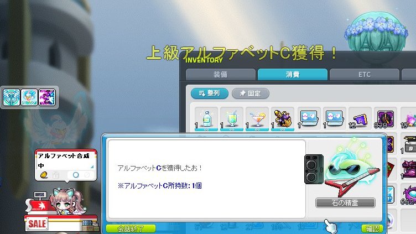Select the purple perfume bottle item
The width and height of the screenshot is (416, 234).
(283, 118)
